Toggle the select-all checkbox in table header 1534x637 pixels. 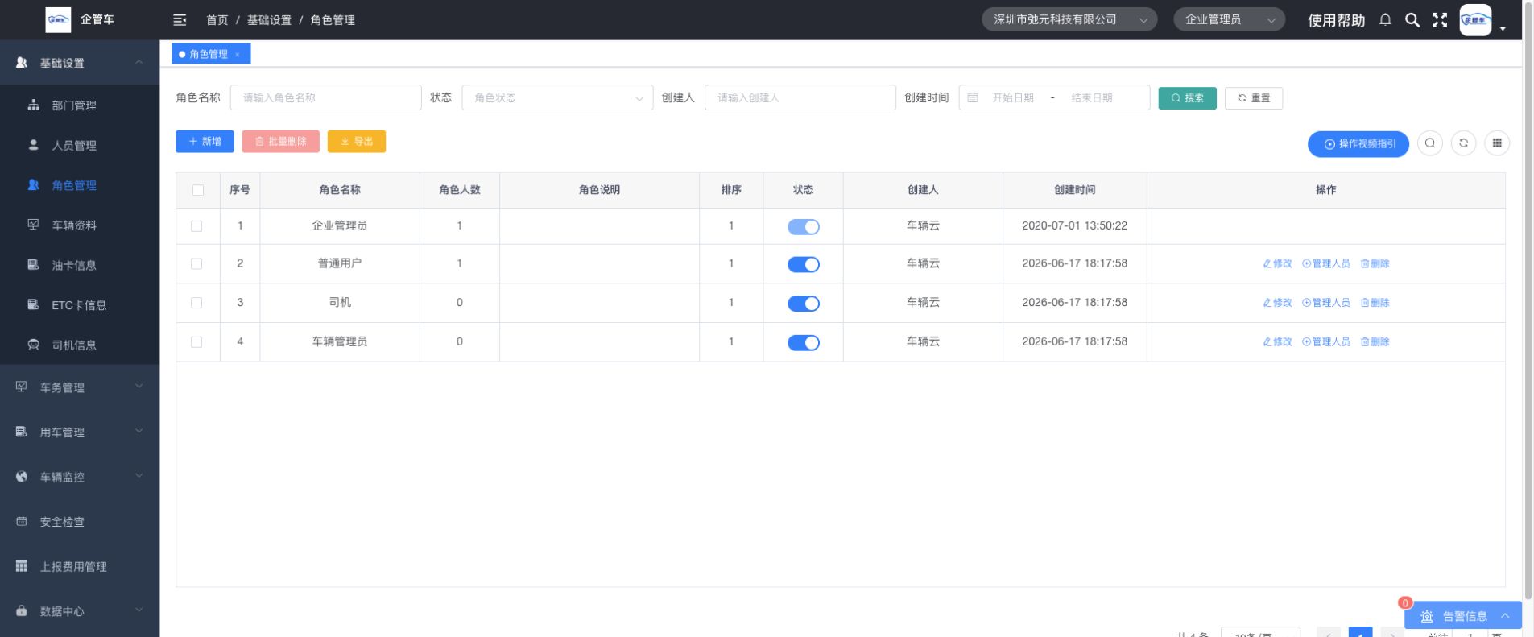point(198,190)
